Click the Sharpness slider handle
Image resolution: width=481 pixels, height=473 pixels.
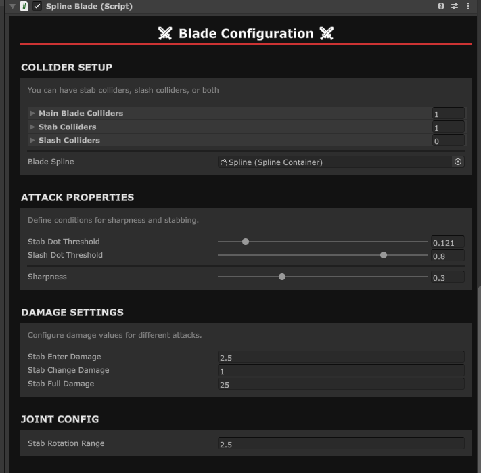click(x=282, y=277)
